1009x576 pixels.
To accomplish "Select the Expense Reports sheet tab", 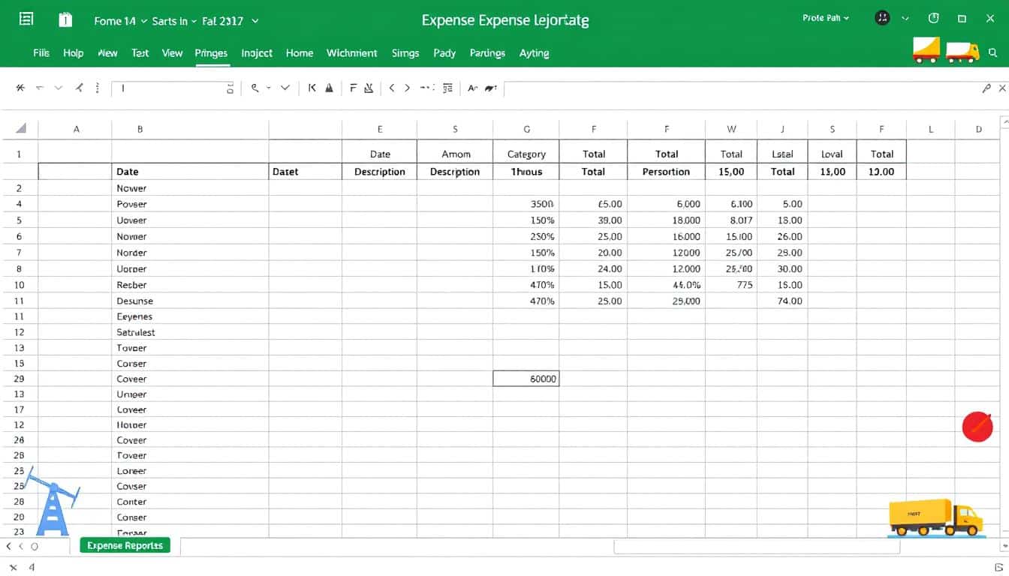I will (125, 545).
